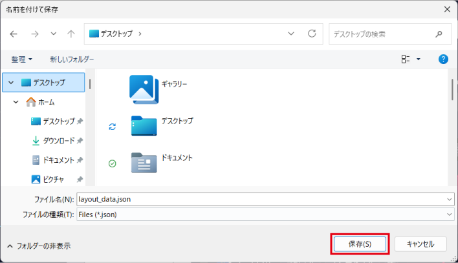
Task: Open recent locations dropdown arrow
Action: coord(53,34)
